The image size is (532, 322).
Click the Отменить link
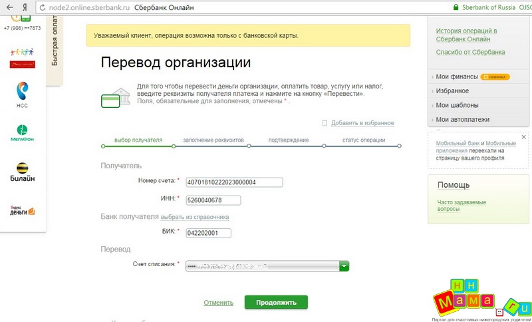(219, 303)
